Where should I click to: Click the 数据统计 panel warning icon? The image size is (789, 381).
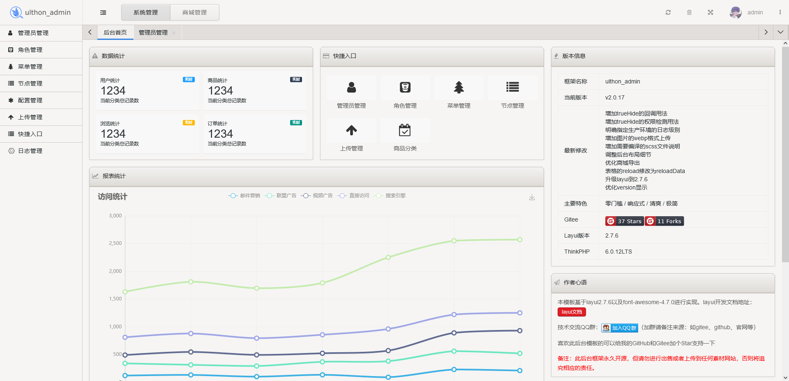point(95,56)
